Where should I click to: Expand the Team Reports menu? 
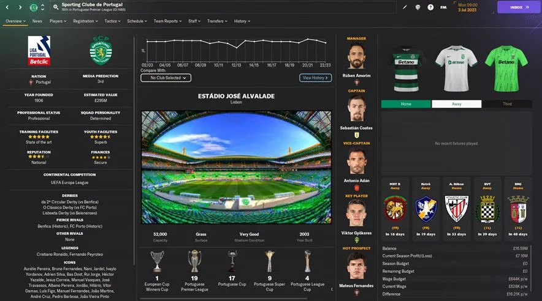click(167, 21)
